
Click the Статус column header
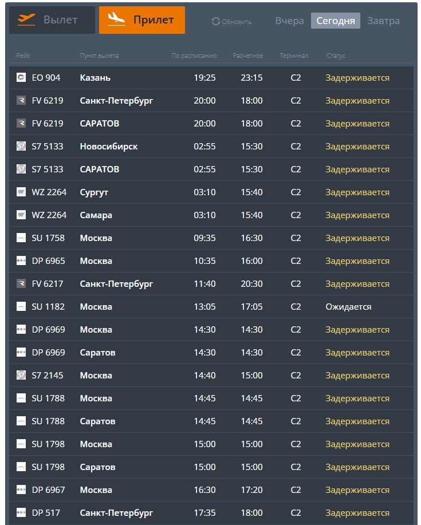click(x=336, y=56)
